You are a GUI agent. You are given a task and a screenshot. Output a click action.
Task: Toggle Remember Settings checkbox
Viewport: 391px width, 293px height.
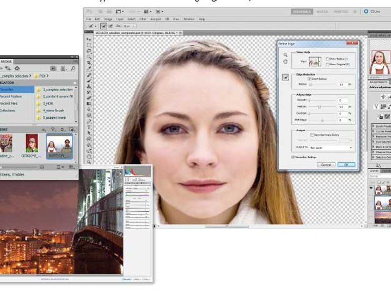click(293, 157)
